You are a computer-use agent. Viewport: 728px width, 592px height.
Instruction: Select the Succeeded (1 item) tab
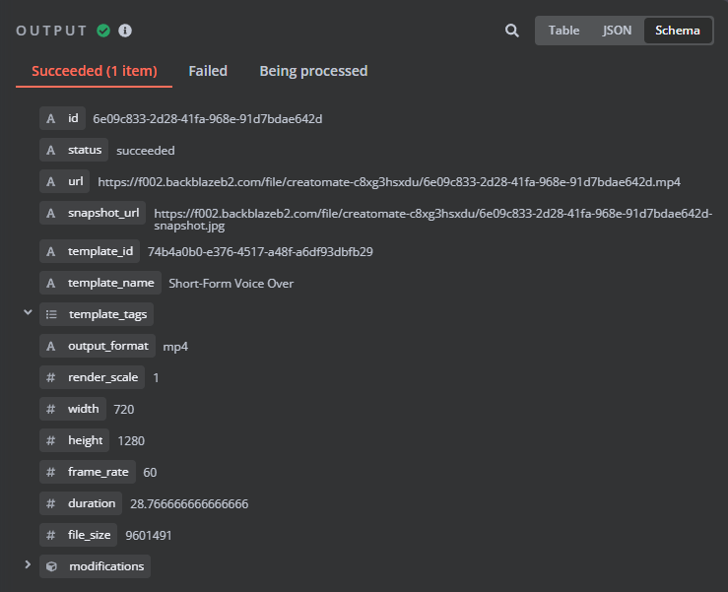click(x=95, y=71)
